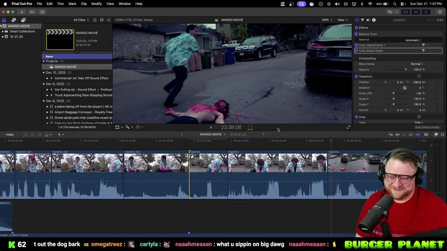Open macOS Control Center
447x251 pixels.
coord(403,4)
